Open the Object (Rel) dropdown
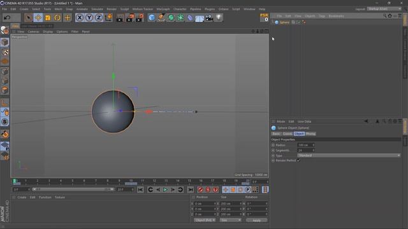Viewport: 408px width, 229px height. click(205, 220)
